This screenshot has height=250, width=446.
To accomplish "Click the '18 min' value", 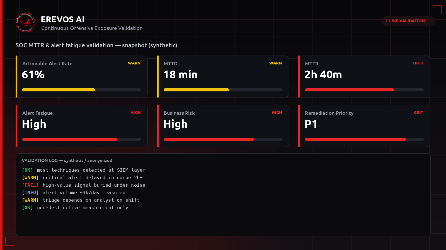I will 181,74.
